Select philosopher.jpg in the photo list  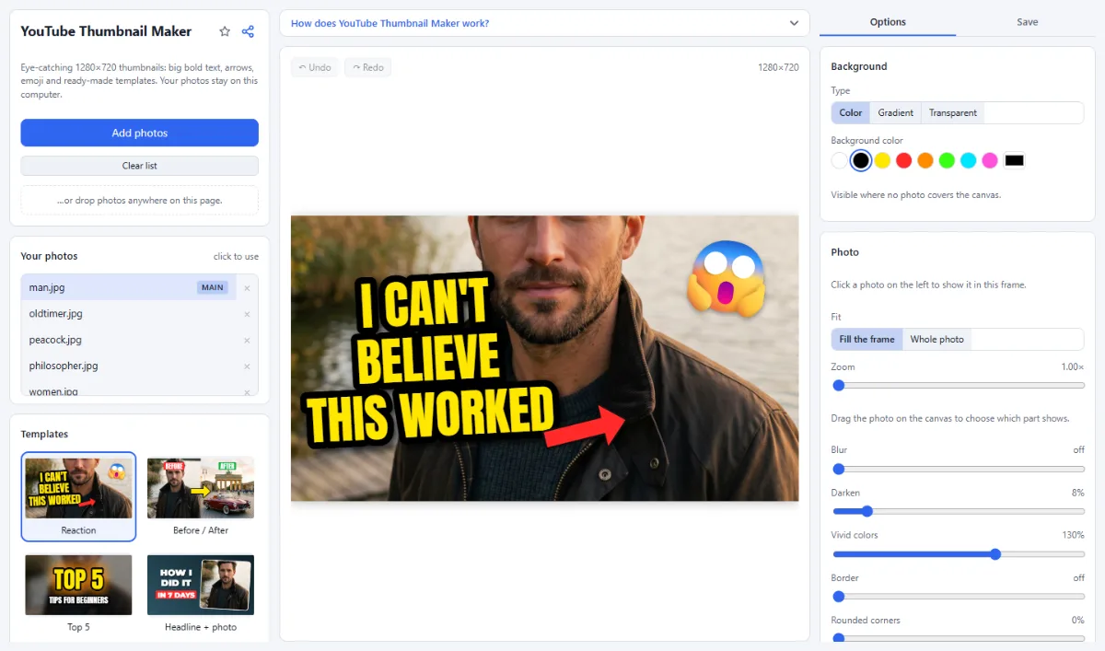[x=129, y=366]
